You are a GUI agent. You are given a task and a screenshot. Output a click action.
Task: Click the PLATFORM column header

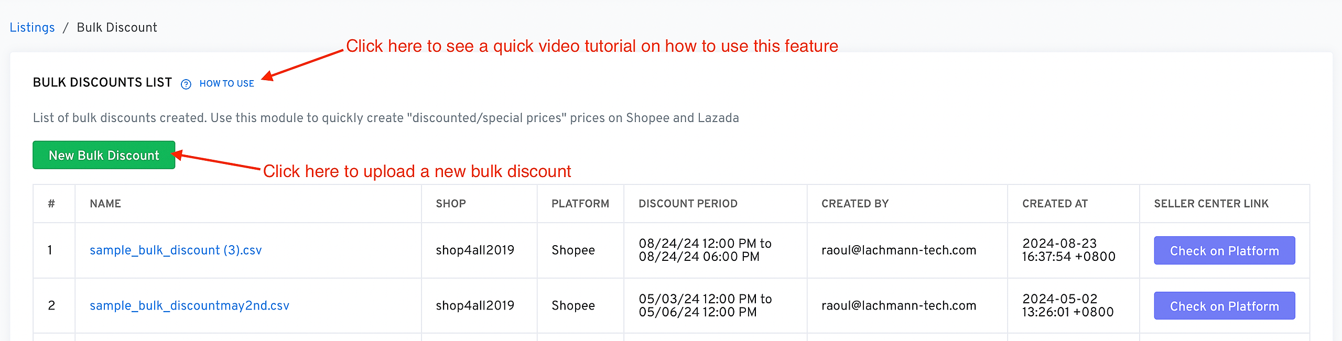point(580,204)
